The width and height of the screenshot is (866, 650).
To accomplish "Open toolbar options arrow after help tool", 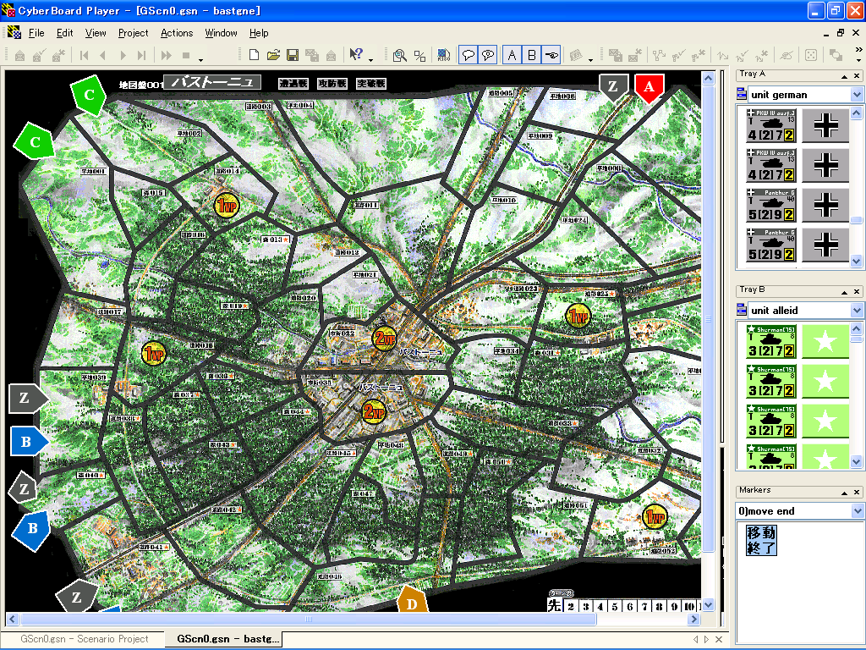I will tap(370, 59).
